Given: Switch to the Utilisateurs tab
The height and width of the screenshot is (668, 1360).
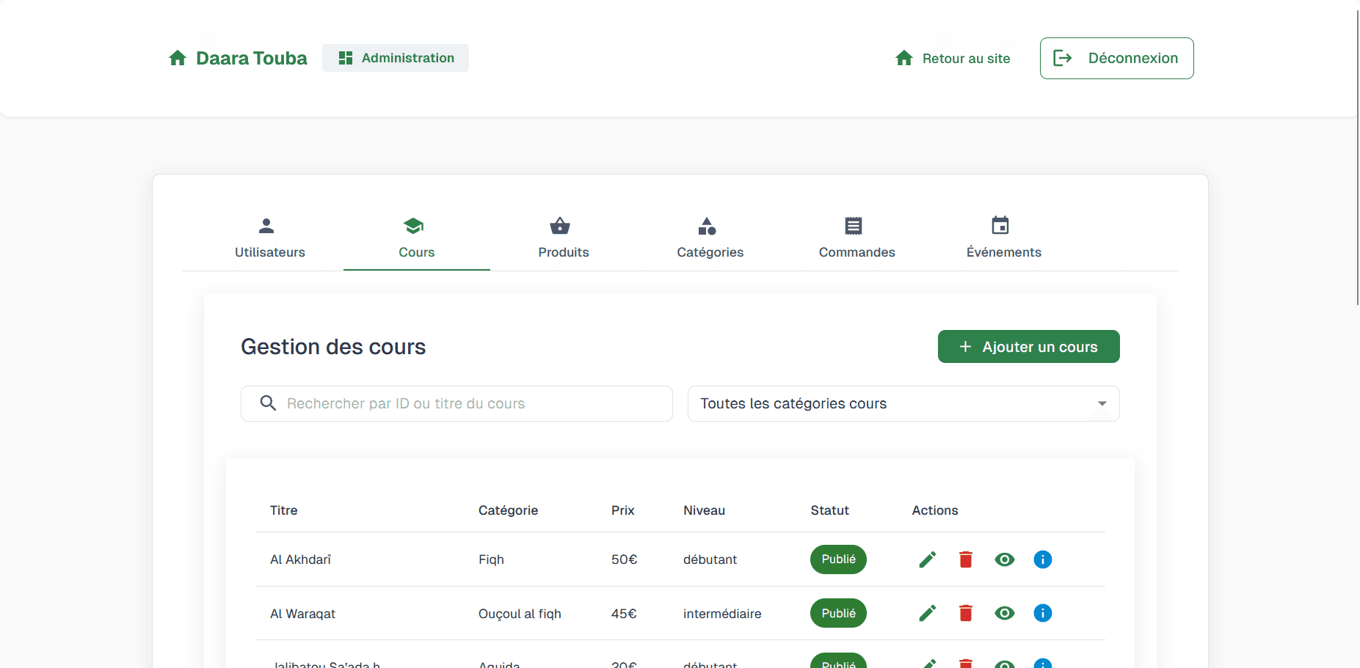Looking at the screenshot, I should (269, 238).
